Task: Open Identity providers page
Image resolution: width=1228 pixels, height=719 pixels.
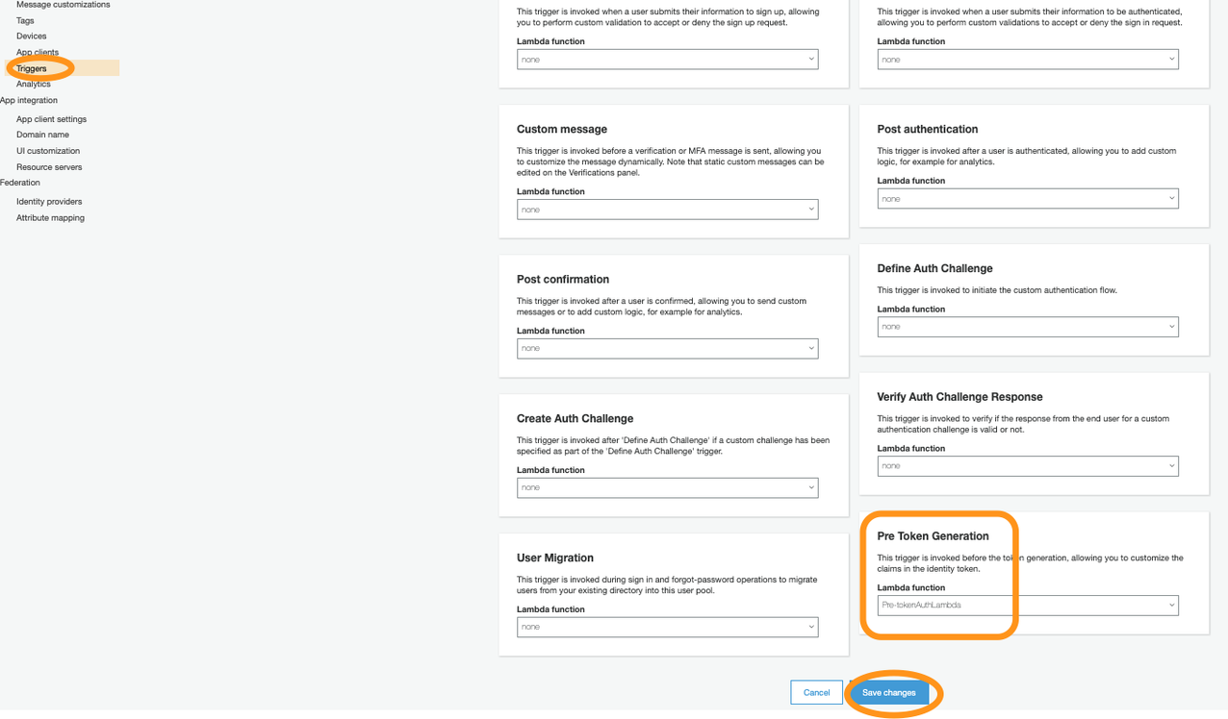Action: click(49, 202)
